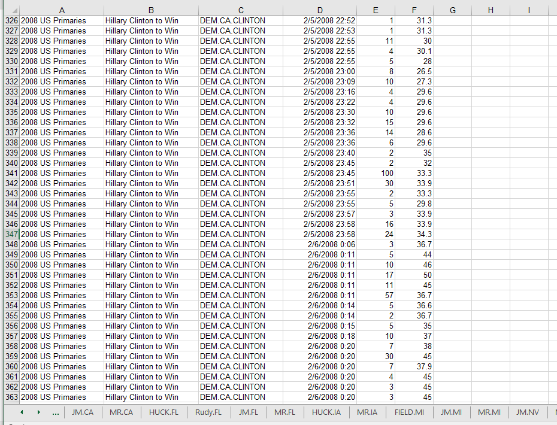Select row 326 header
The height and width of the screenshot is (425, 557).
(12, 20)
